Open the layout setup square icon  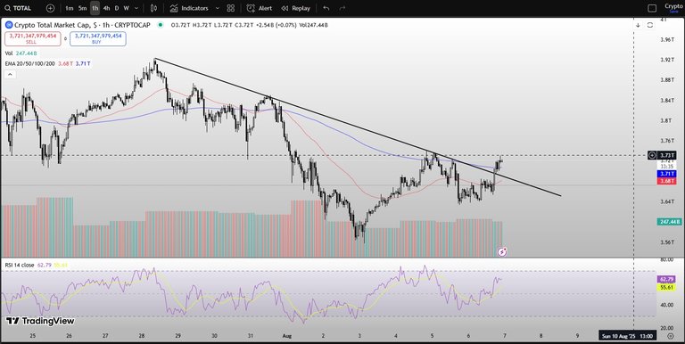[652, 8]
